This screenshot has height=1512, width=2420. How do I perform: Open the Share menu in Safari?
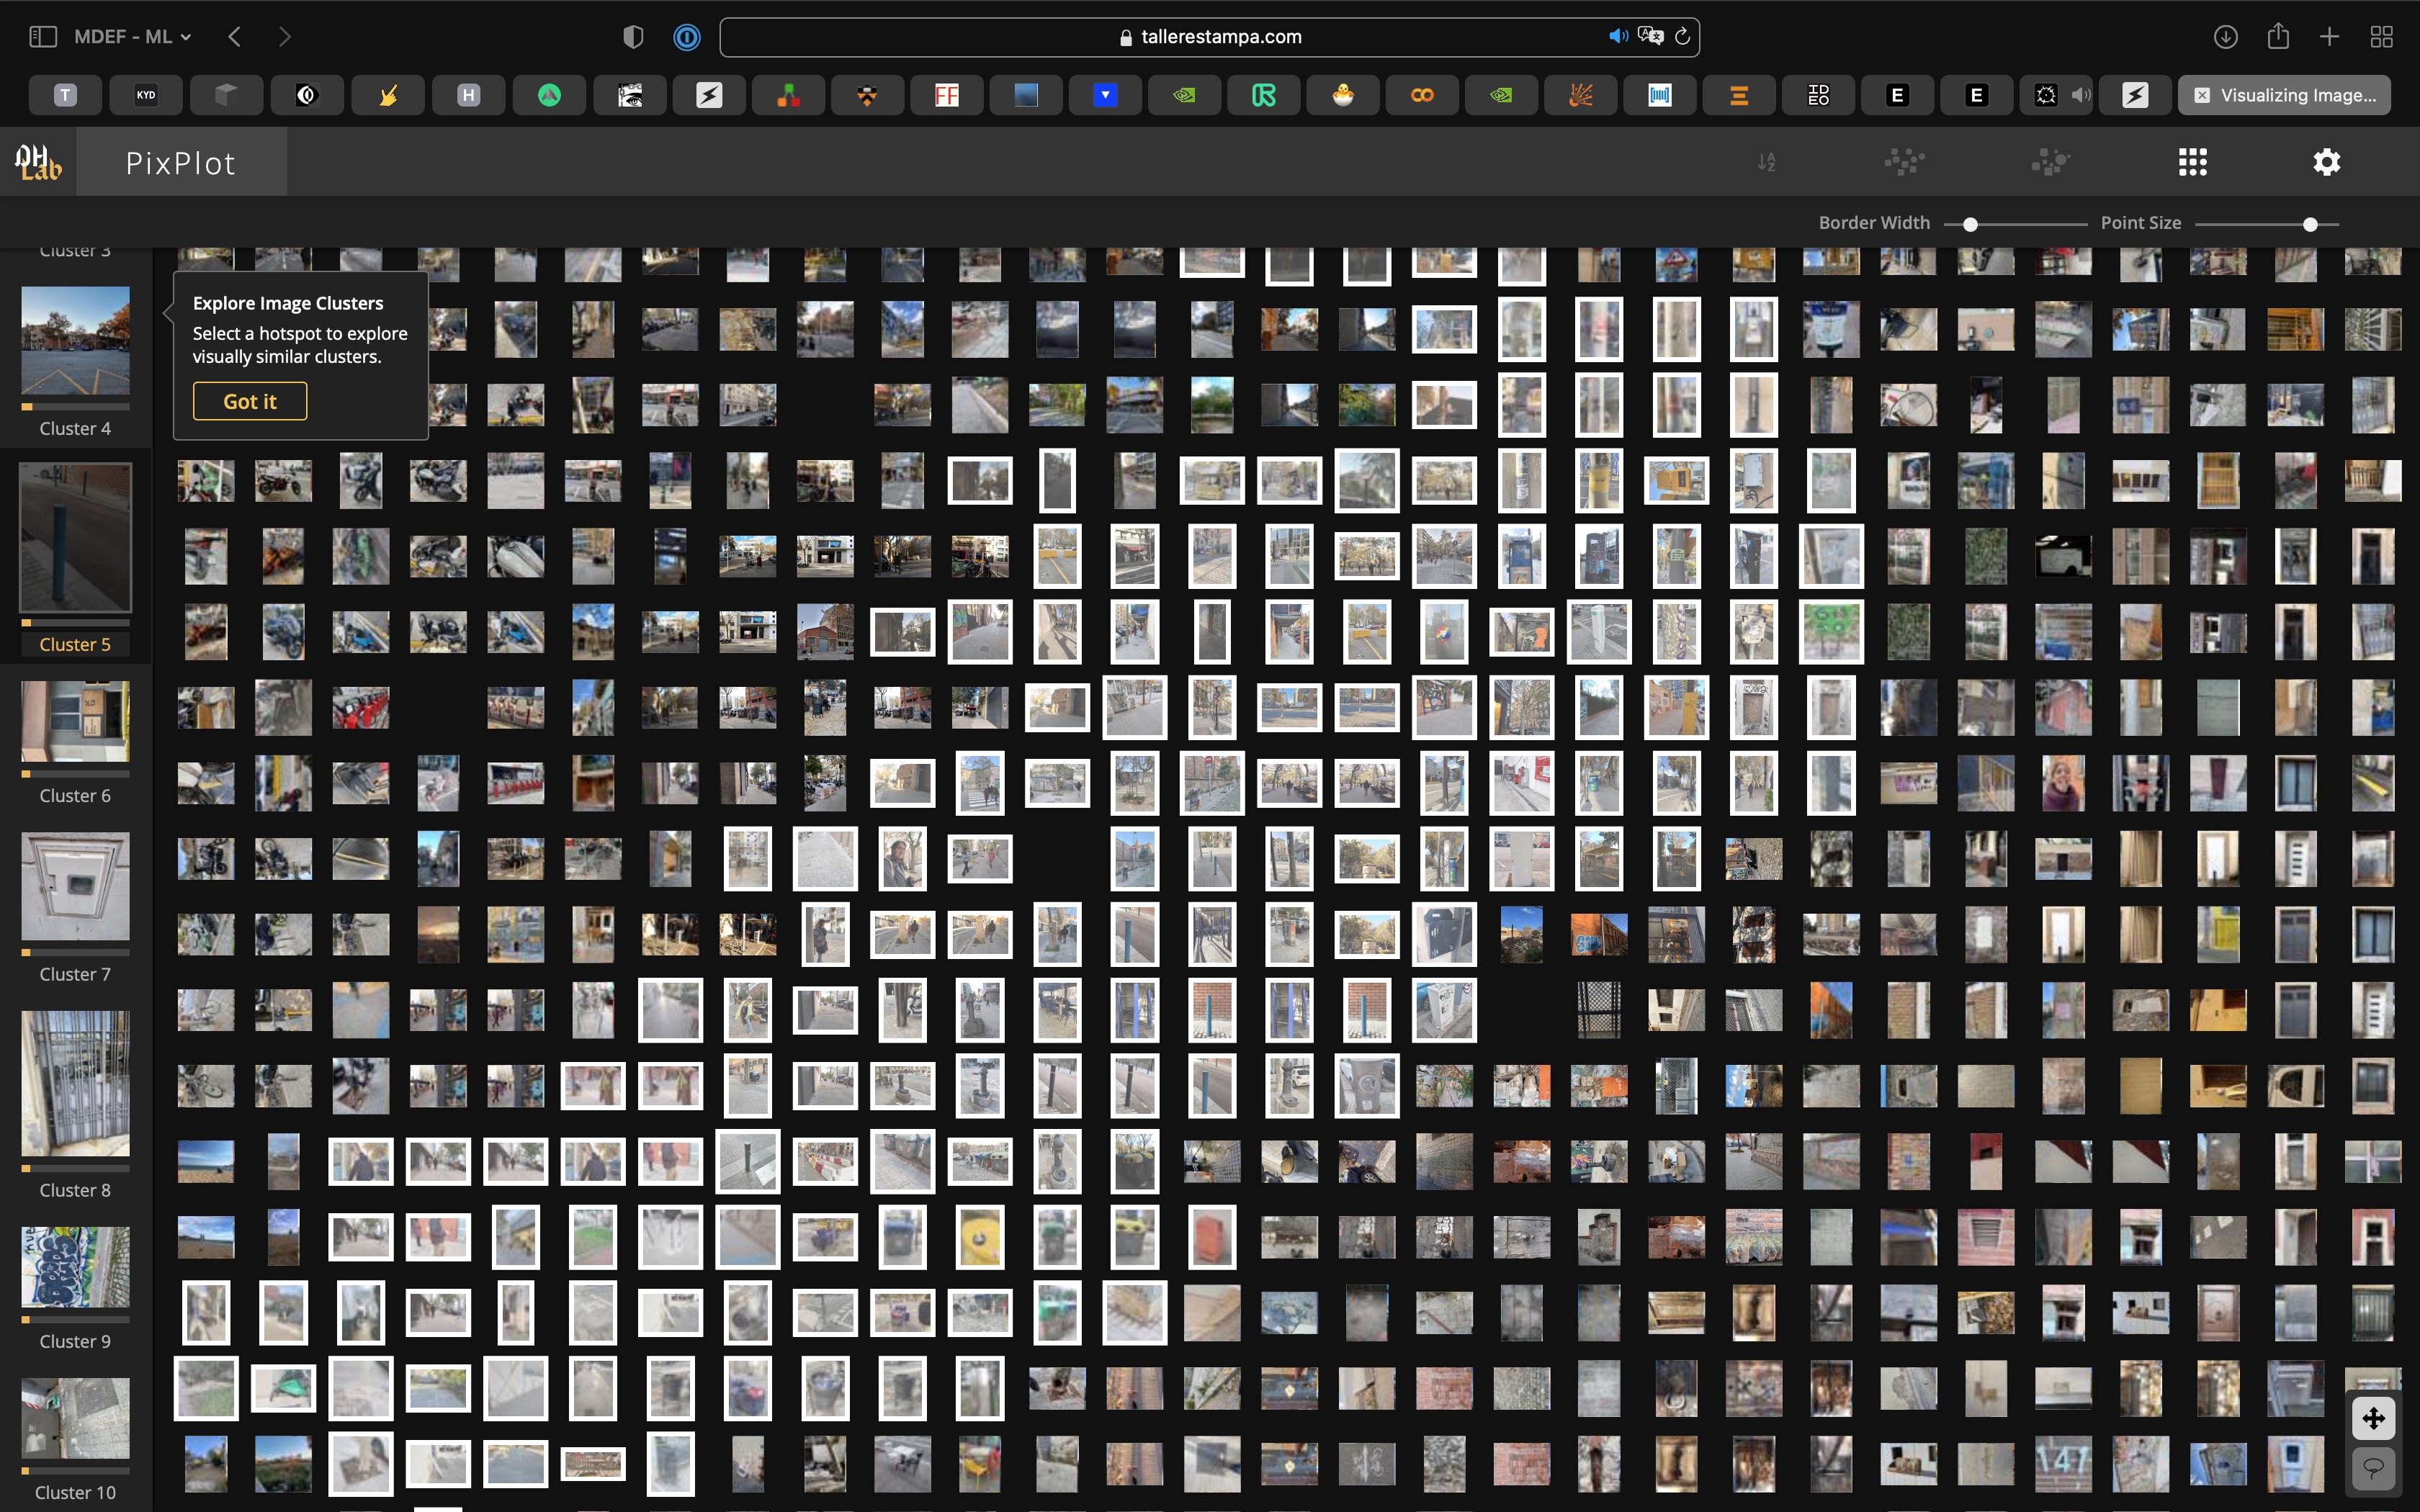coord(2278,37)
